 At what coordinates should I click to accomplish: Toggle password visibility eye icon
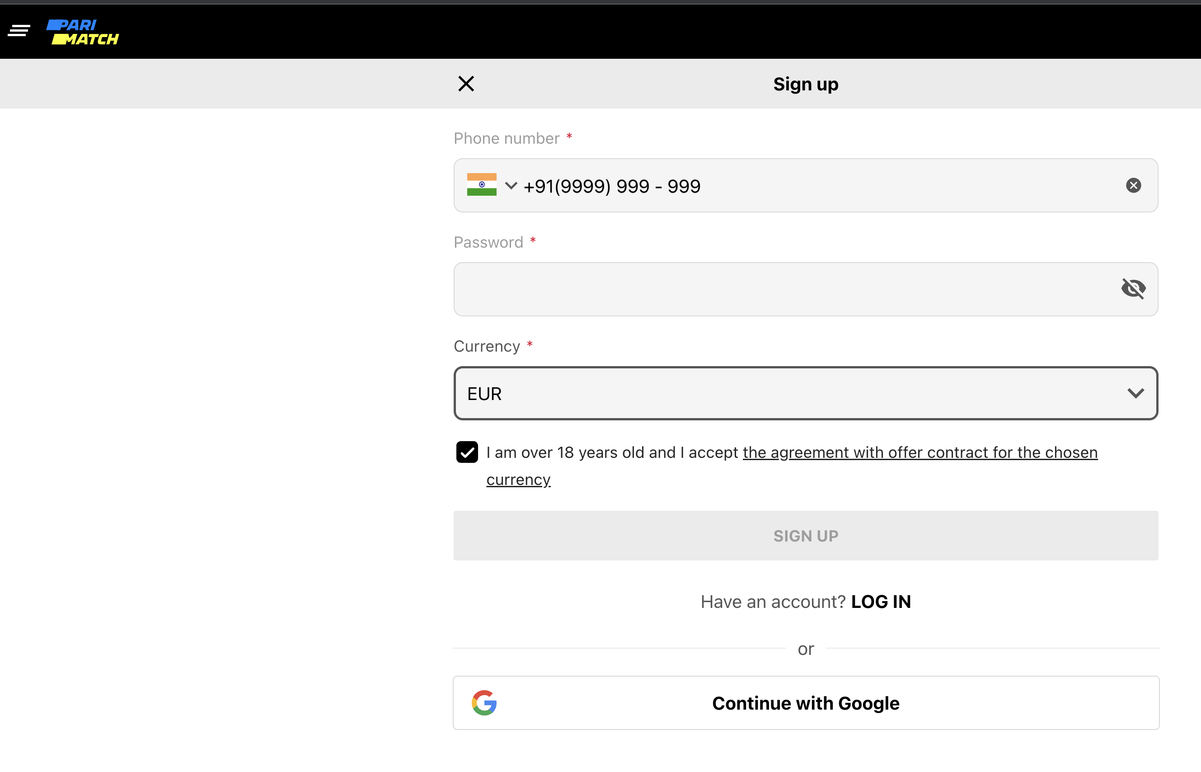click(1133, 289)
